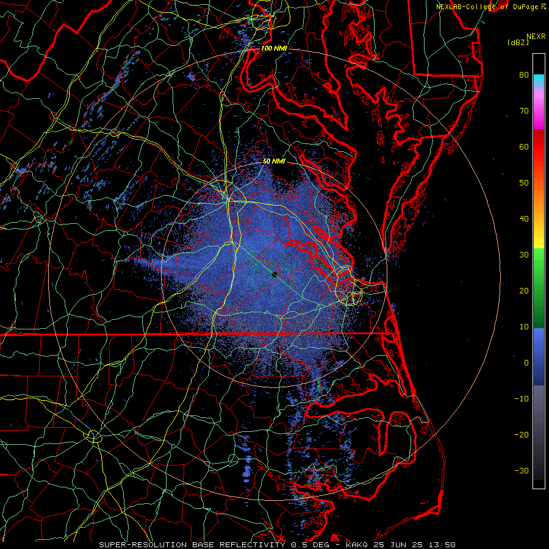Click the 10 dBZ scale value
This screenshot has height=549, width=549.
click(x=524, y=327)
